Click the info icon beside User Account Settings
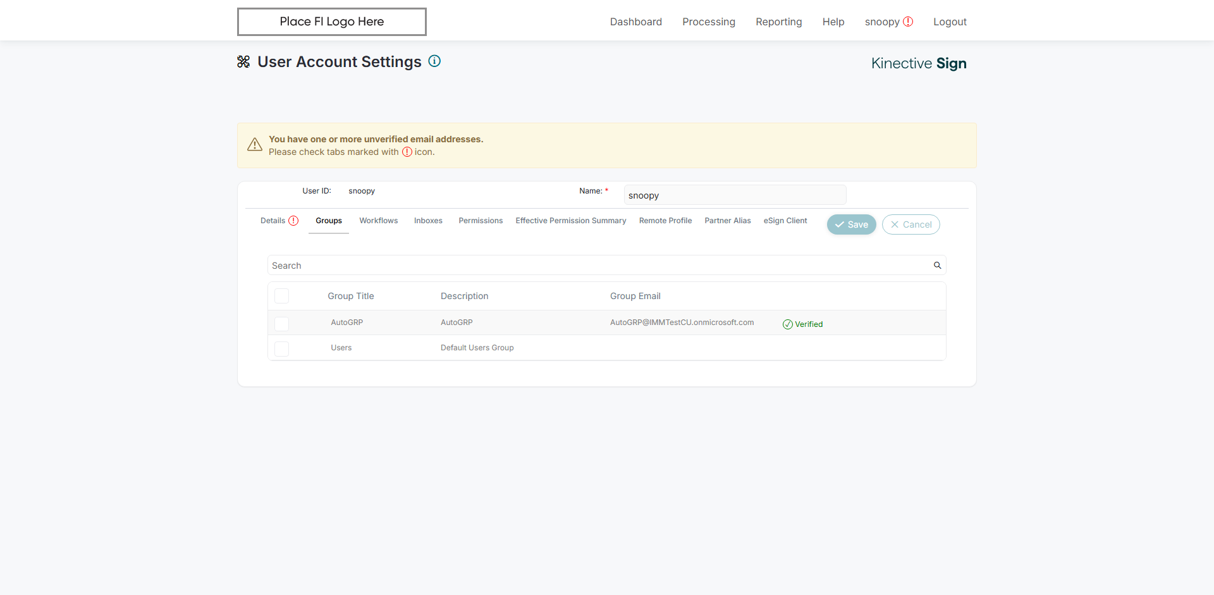The width and height of the screenshot is (1214, 595). [434, 61]
